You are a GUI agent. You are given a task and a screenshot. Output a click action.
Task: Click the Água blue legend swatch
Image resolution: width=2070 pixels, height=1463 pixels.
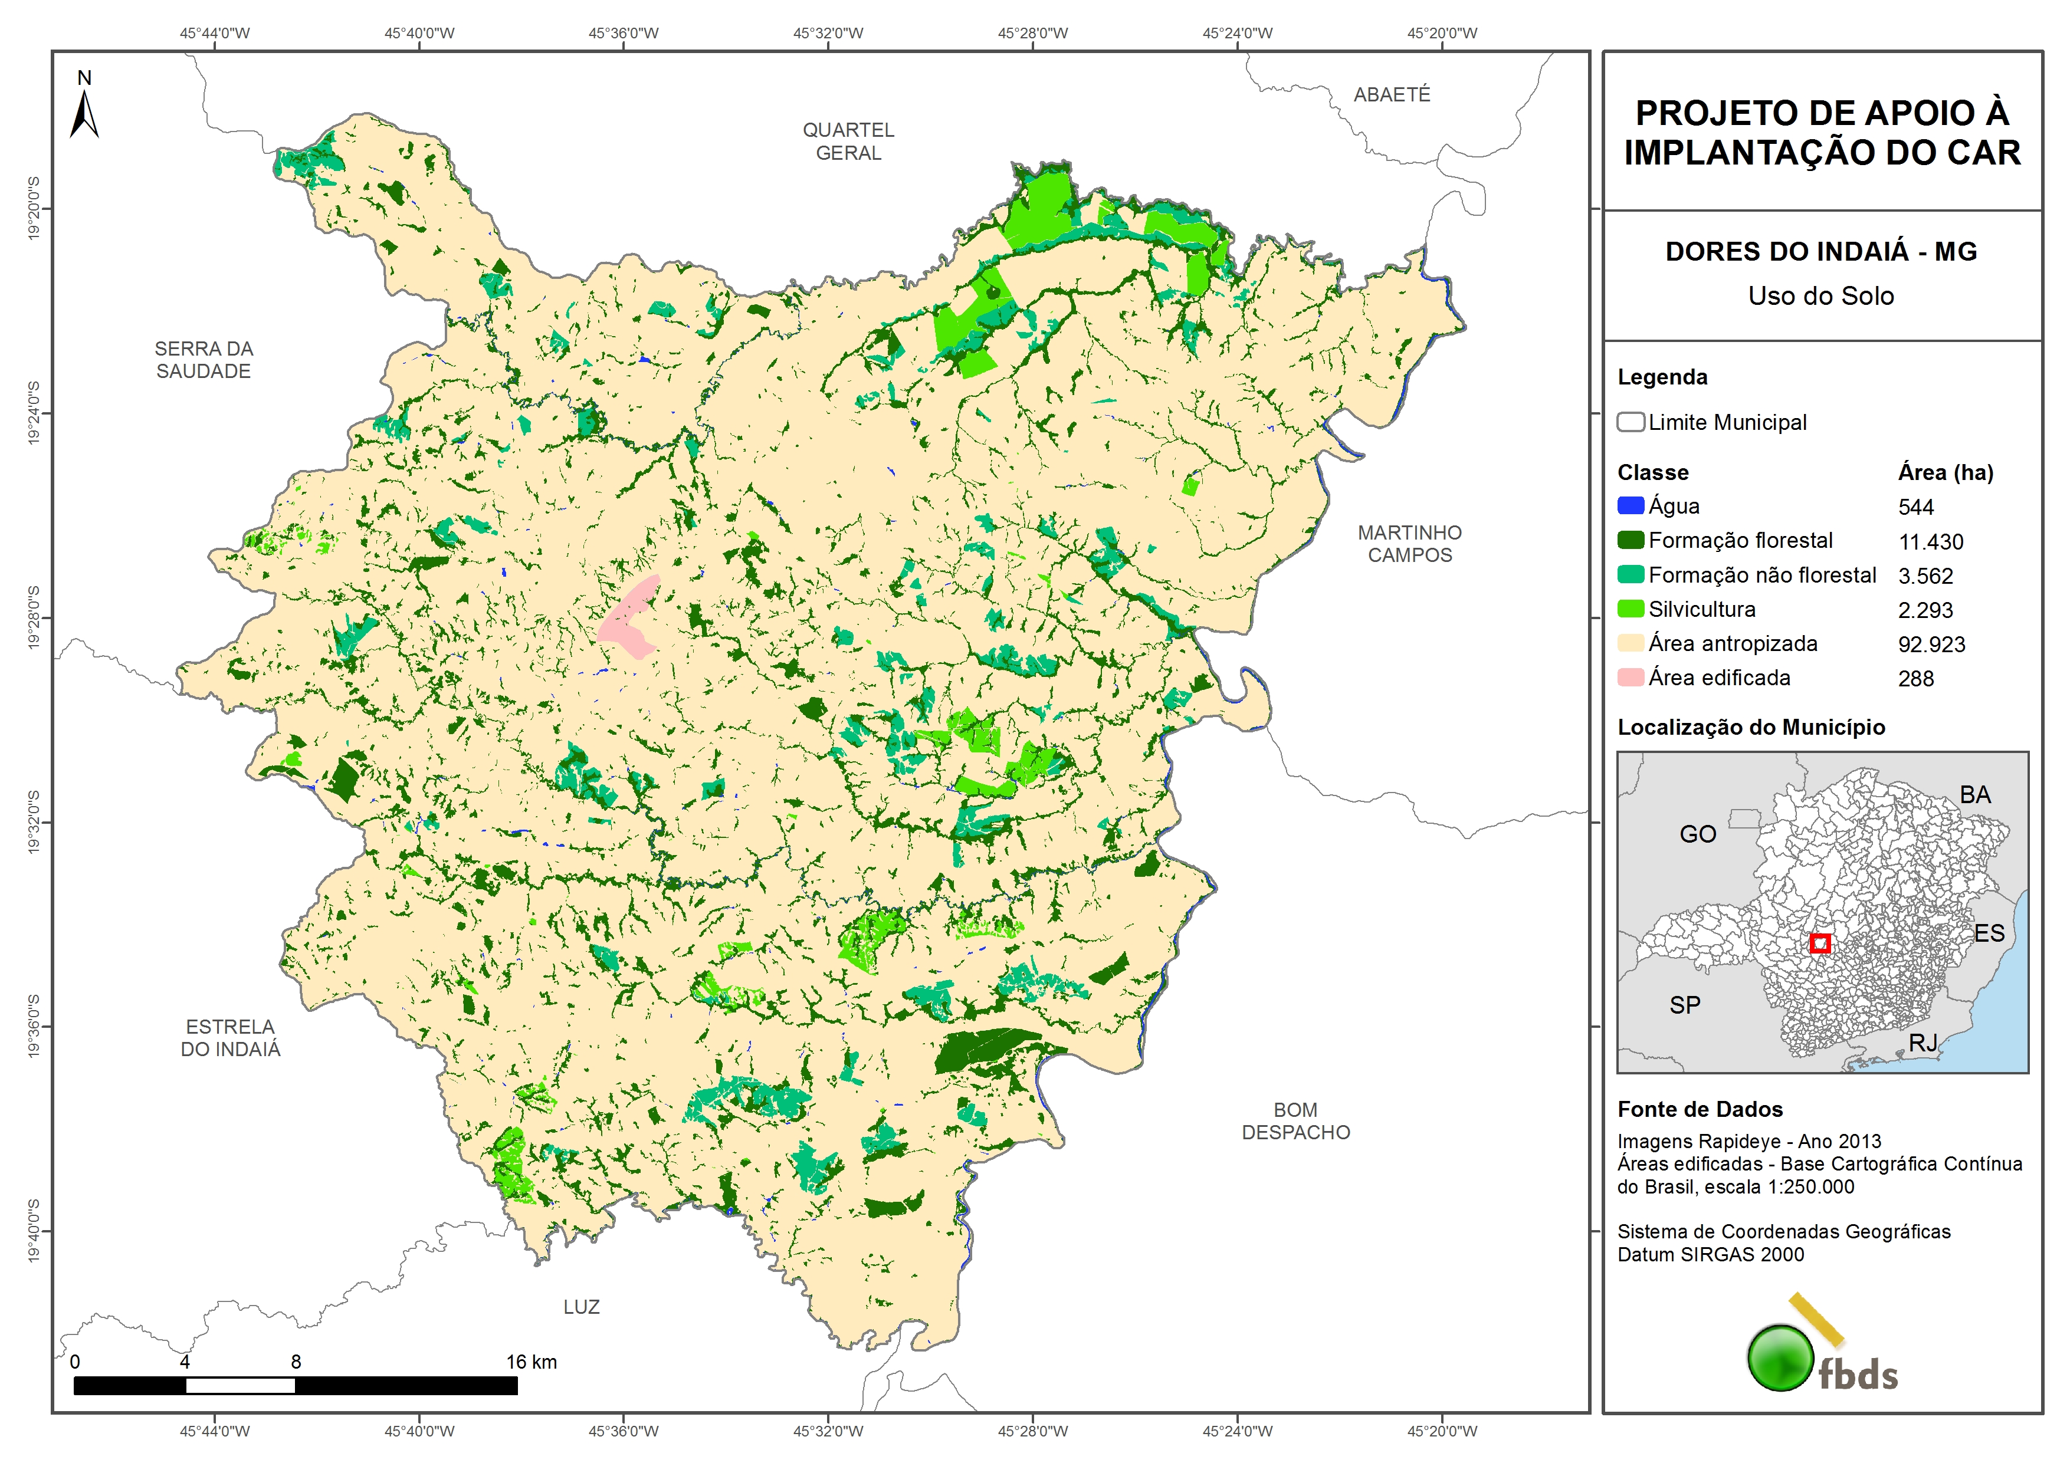(1630, 506)
